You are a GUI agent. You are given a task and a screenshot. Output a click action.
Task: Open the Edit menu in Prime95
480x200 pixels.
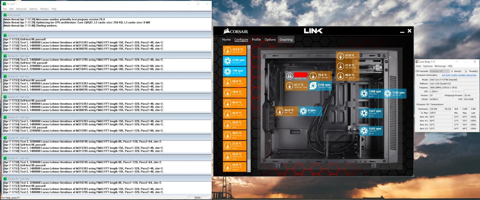11,9
